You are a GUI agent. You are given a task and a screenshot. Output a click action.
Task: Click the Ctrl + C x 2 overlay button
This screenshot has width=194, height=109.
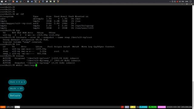(17, 82)
